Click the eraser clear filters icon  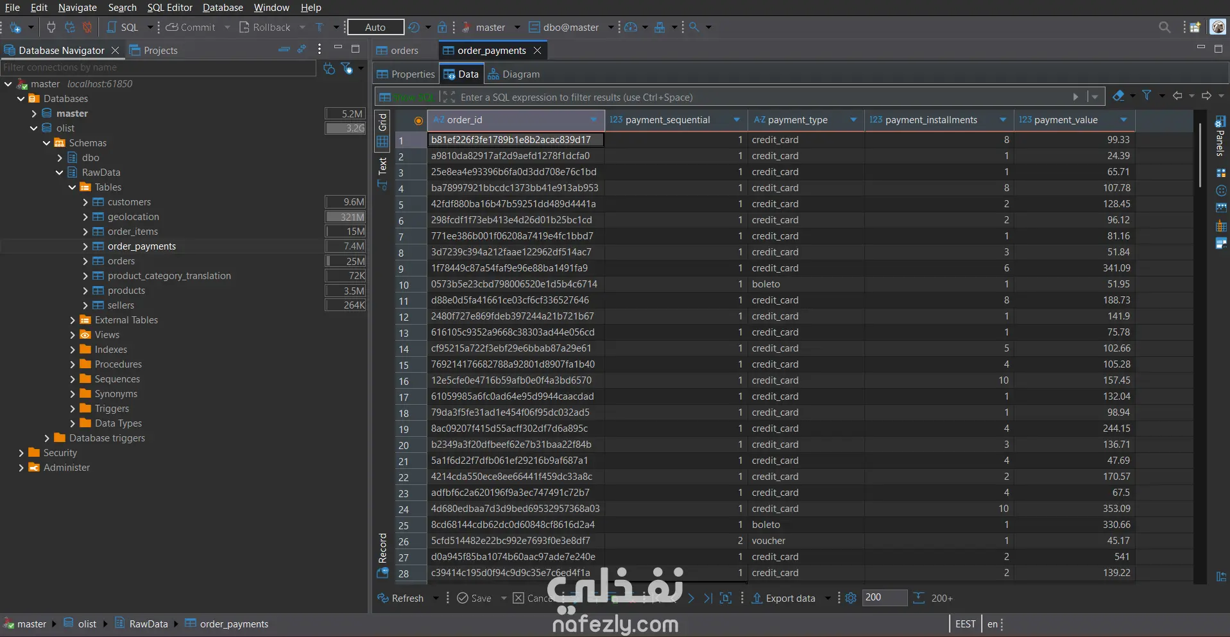pos(1118,96)
